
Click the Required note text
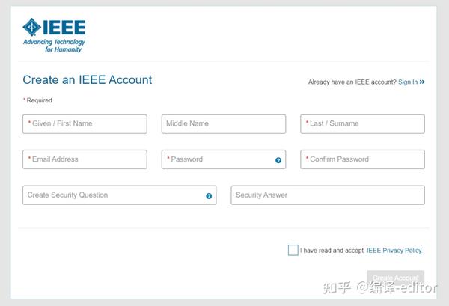coord(37,100)
